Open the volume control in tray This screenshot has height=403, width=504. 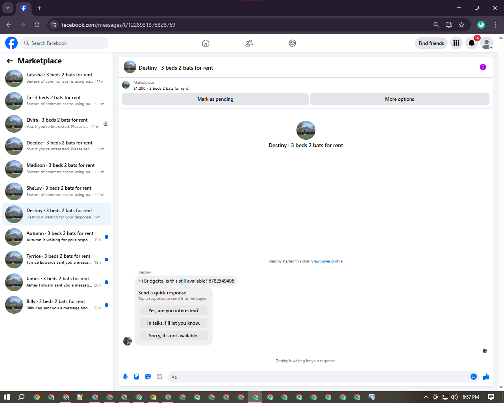click(x=454, y=397)
